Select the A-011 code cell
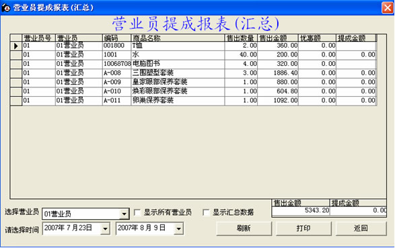This screenshot has width=395, height=248. point(117,101)
